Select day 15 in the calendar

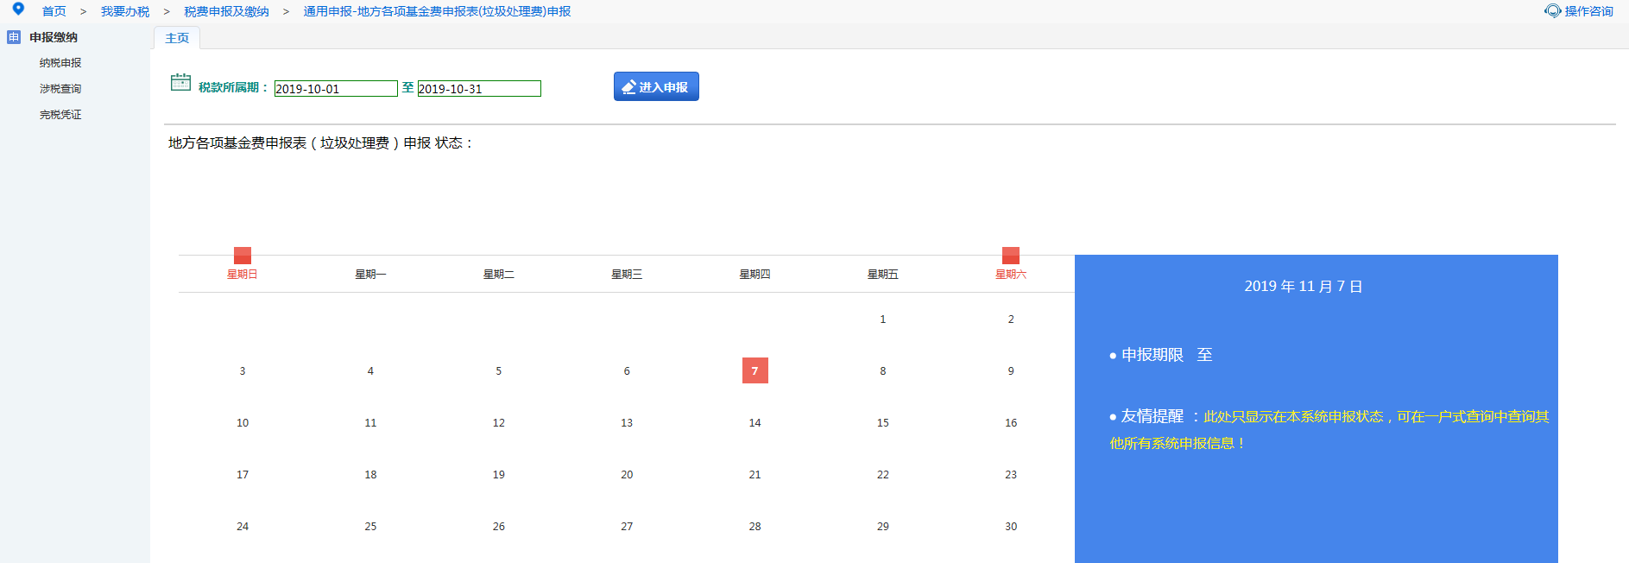coord(883,423)
